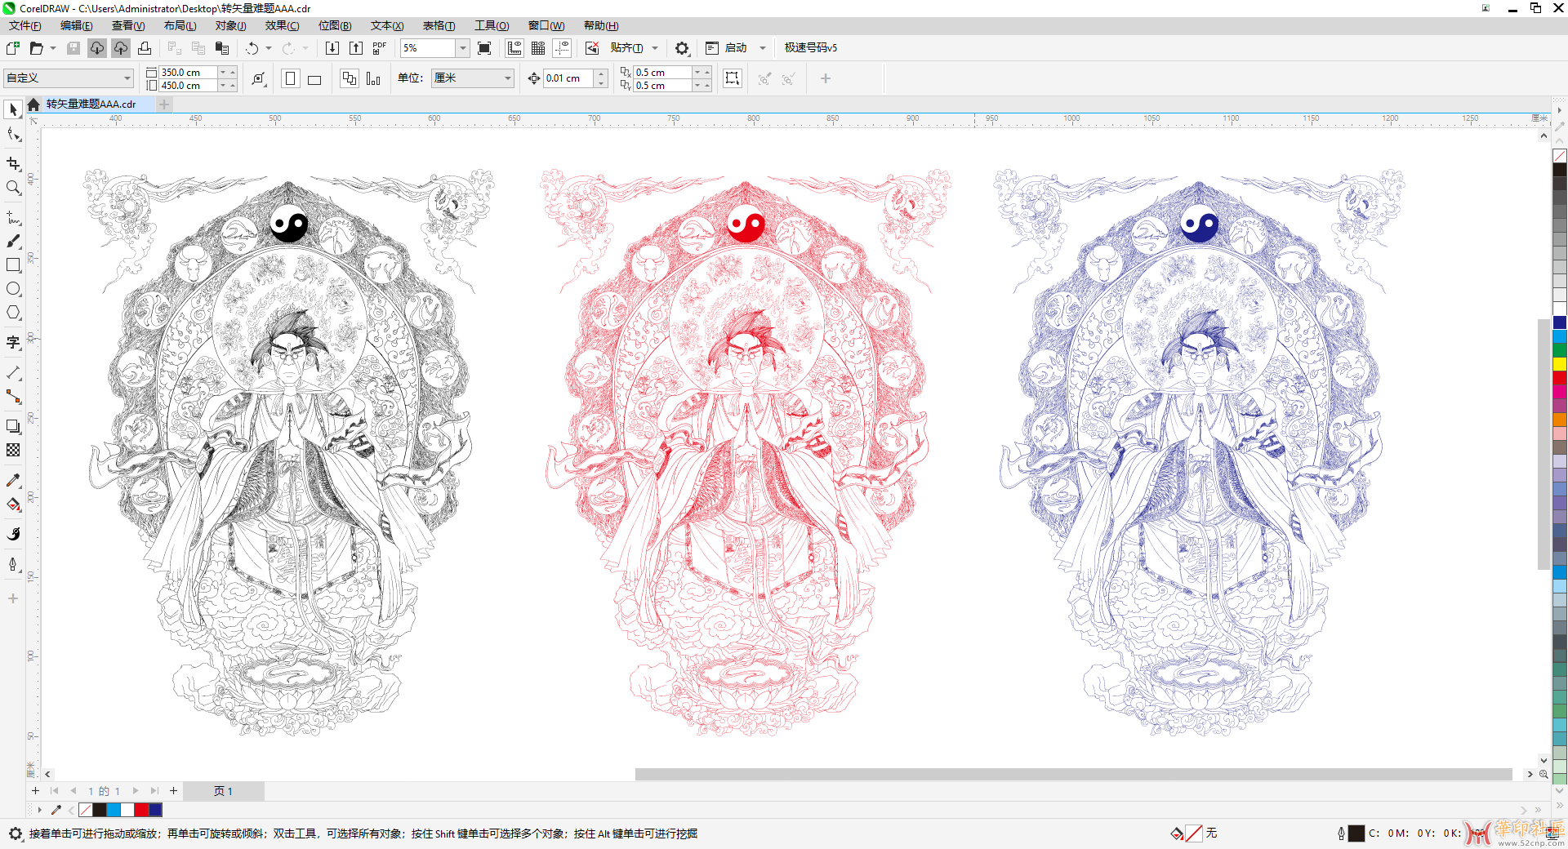1568x849 pixels.
Task: Click the Undo arrow icon
Action: [x=252, y=48]
